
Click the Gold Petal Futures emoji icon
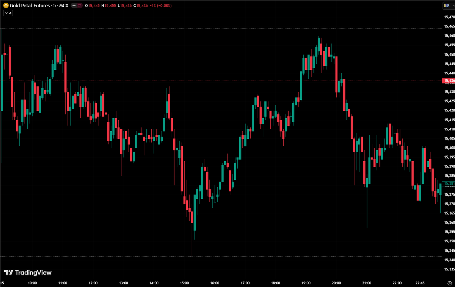[5, 5]
